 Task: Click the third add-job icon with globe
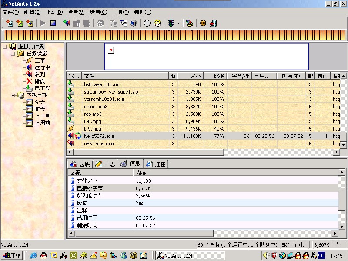(x=30, y=23)
